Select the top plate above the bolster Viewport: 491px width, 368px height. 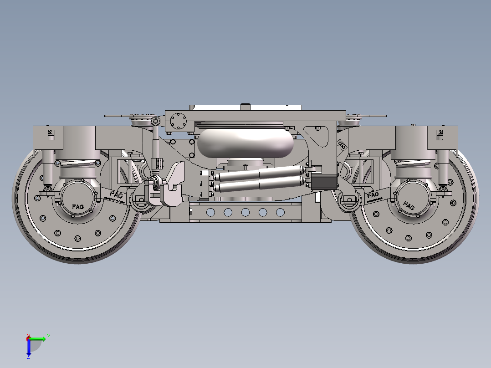[x=245, y=107]
